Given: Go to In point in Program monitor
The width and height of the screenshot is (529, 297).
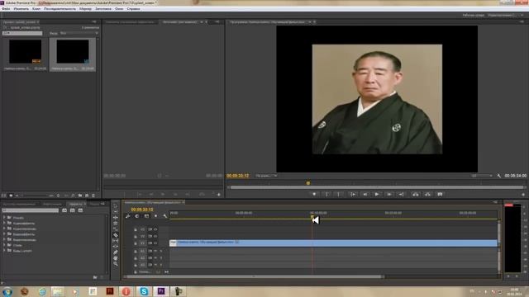Looking at the screenshot, I should [x=353, y=195].
